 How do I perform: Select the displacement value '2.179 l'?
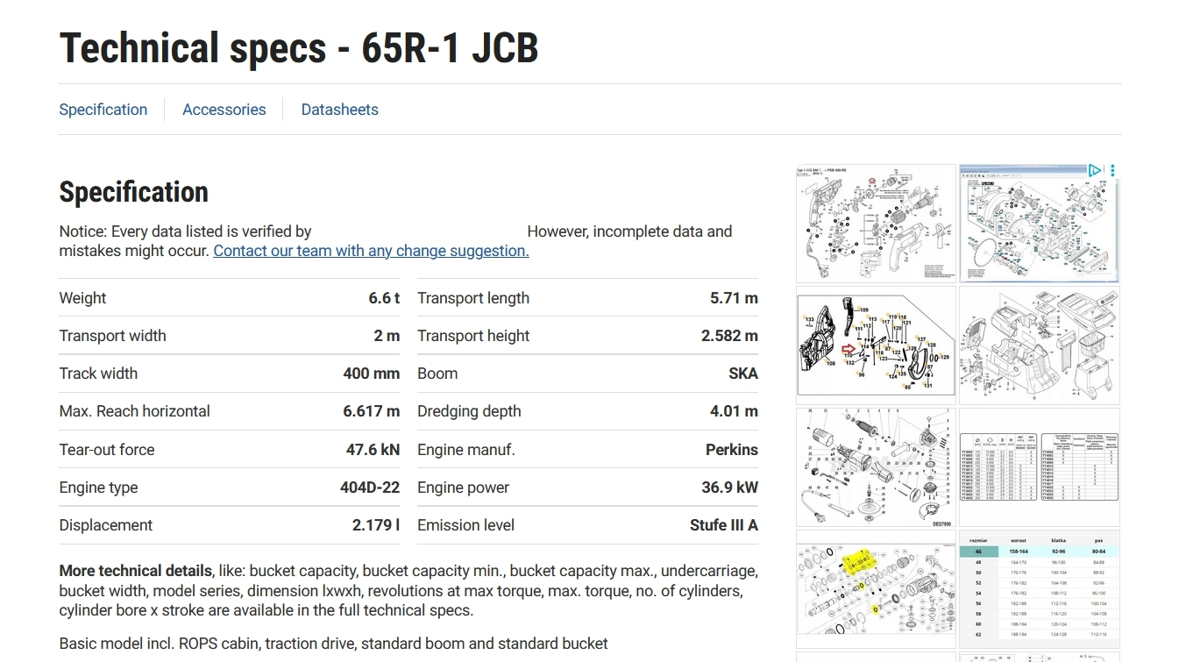pos(376,525)
